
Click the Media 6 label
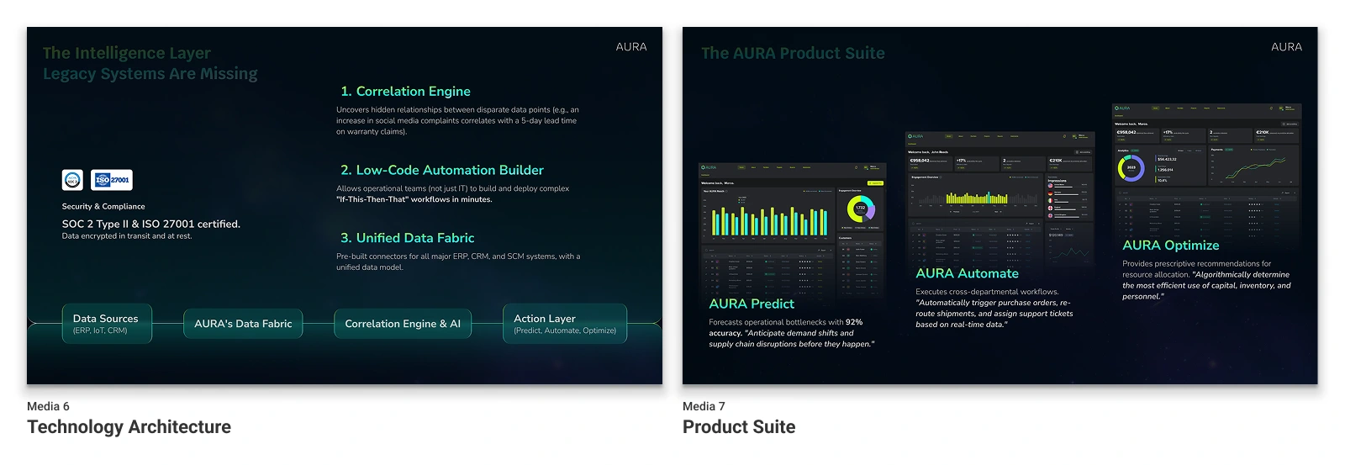48,406
